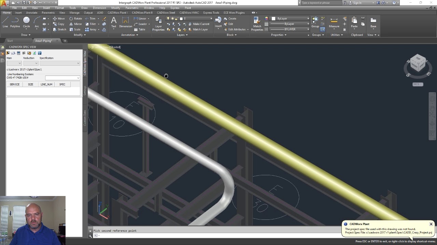
Task: Click Sign In
Action: coord(357,3)
